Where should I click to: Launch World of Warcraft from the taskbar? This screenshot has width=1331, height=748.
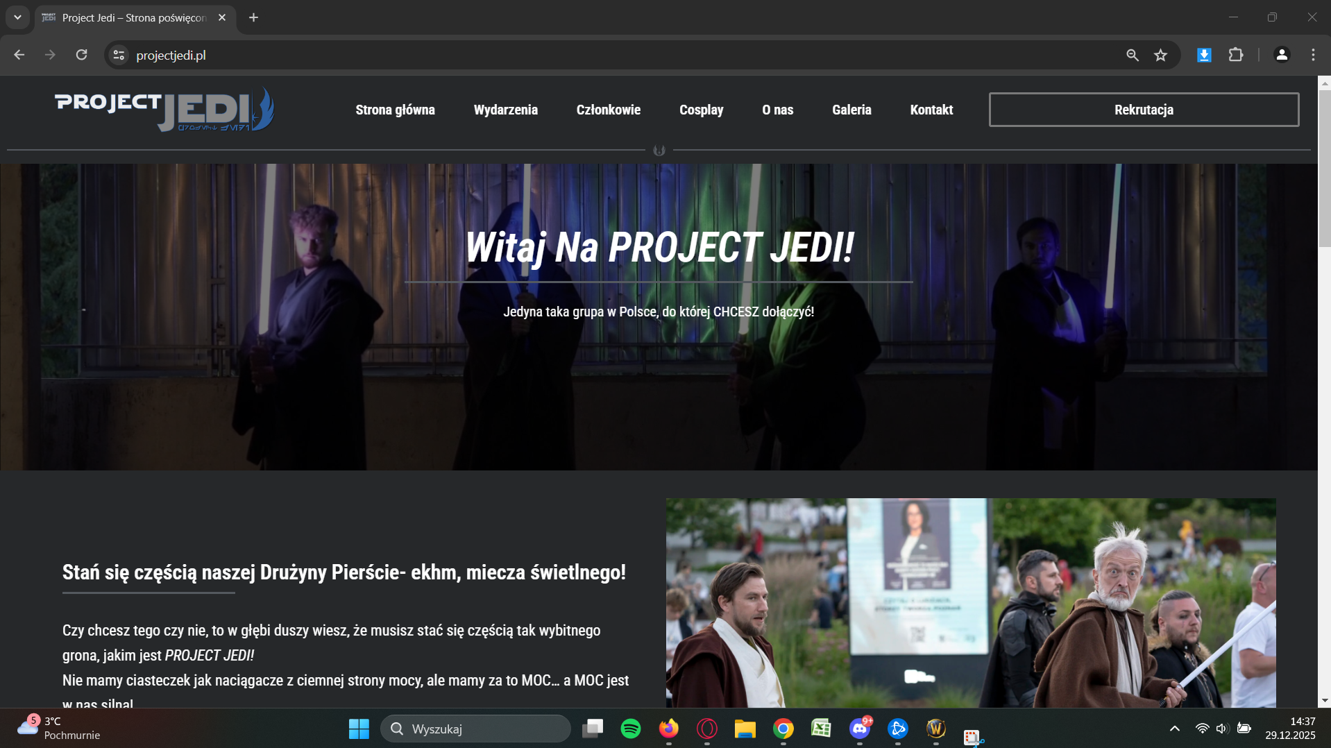[x=935, y=729]
